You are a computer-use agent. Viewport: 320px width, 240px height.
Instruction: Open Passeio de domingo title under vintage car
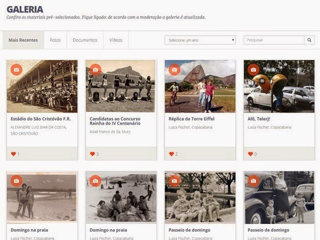point(268,230)
